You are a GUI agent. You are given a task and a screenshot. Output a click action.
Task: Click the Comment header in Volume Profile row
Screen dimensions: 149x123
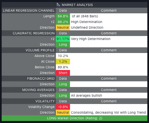click(x=109, y=50)
